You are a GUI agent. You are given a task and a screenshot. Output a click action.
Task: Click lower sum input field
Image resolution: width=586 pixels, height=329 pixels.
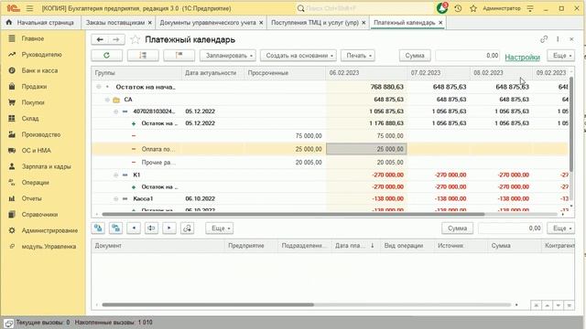(510, 228)
